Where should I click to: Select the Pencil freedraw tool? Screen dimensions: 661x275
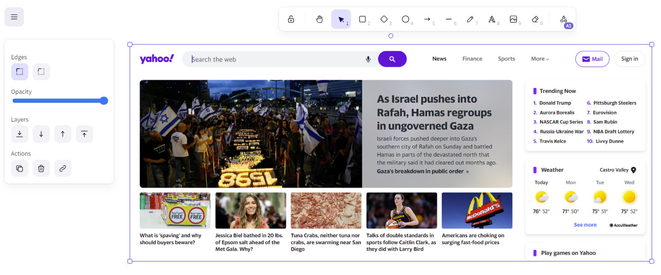pos(470,19)
